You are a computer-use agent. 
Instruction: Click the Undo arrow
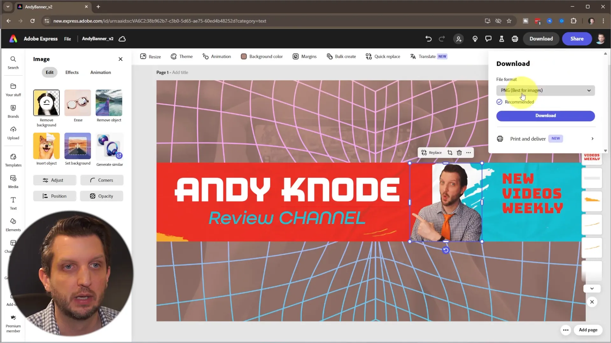click(428, 39)
